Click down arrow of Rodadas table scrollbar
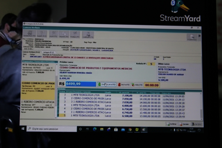The height and width of the screenshot is (148, 222). click(x=202, y=119)
